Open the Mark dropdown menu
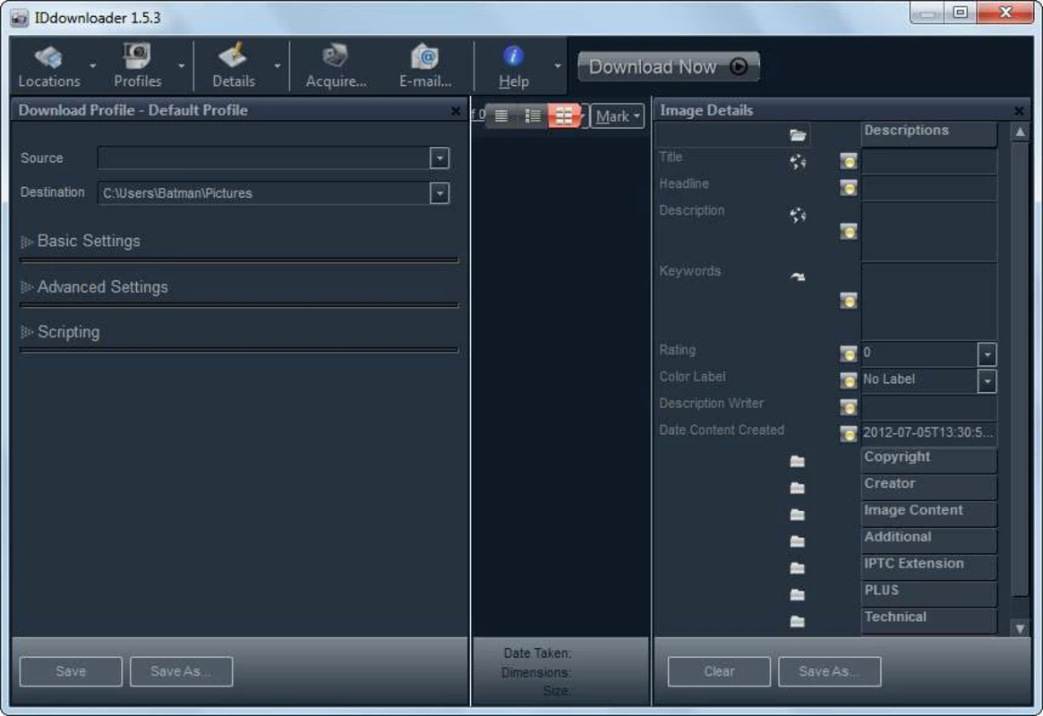This screenshot has height=716, width=1043. click(x=617, y=116)
